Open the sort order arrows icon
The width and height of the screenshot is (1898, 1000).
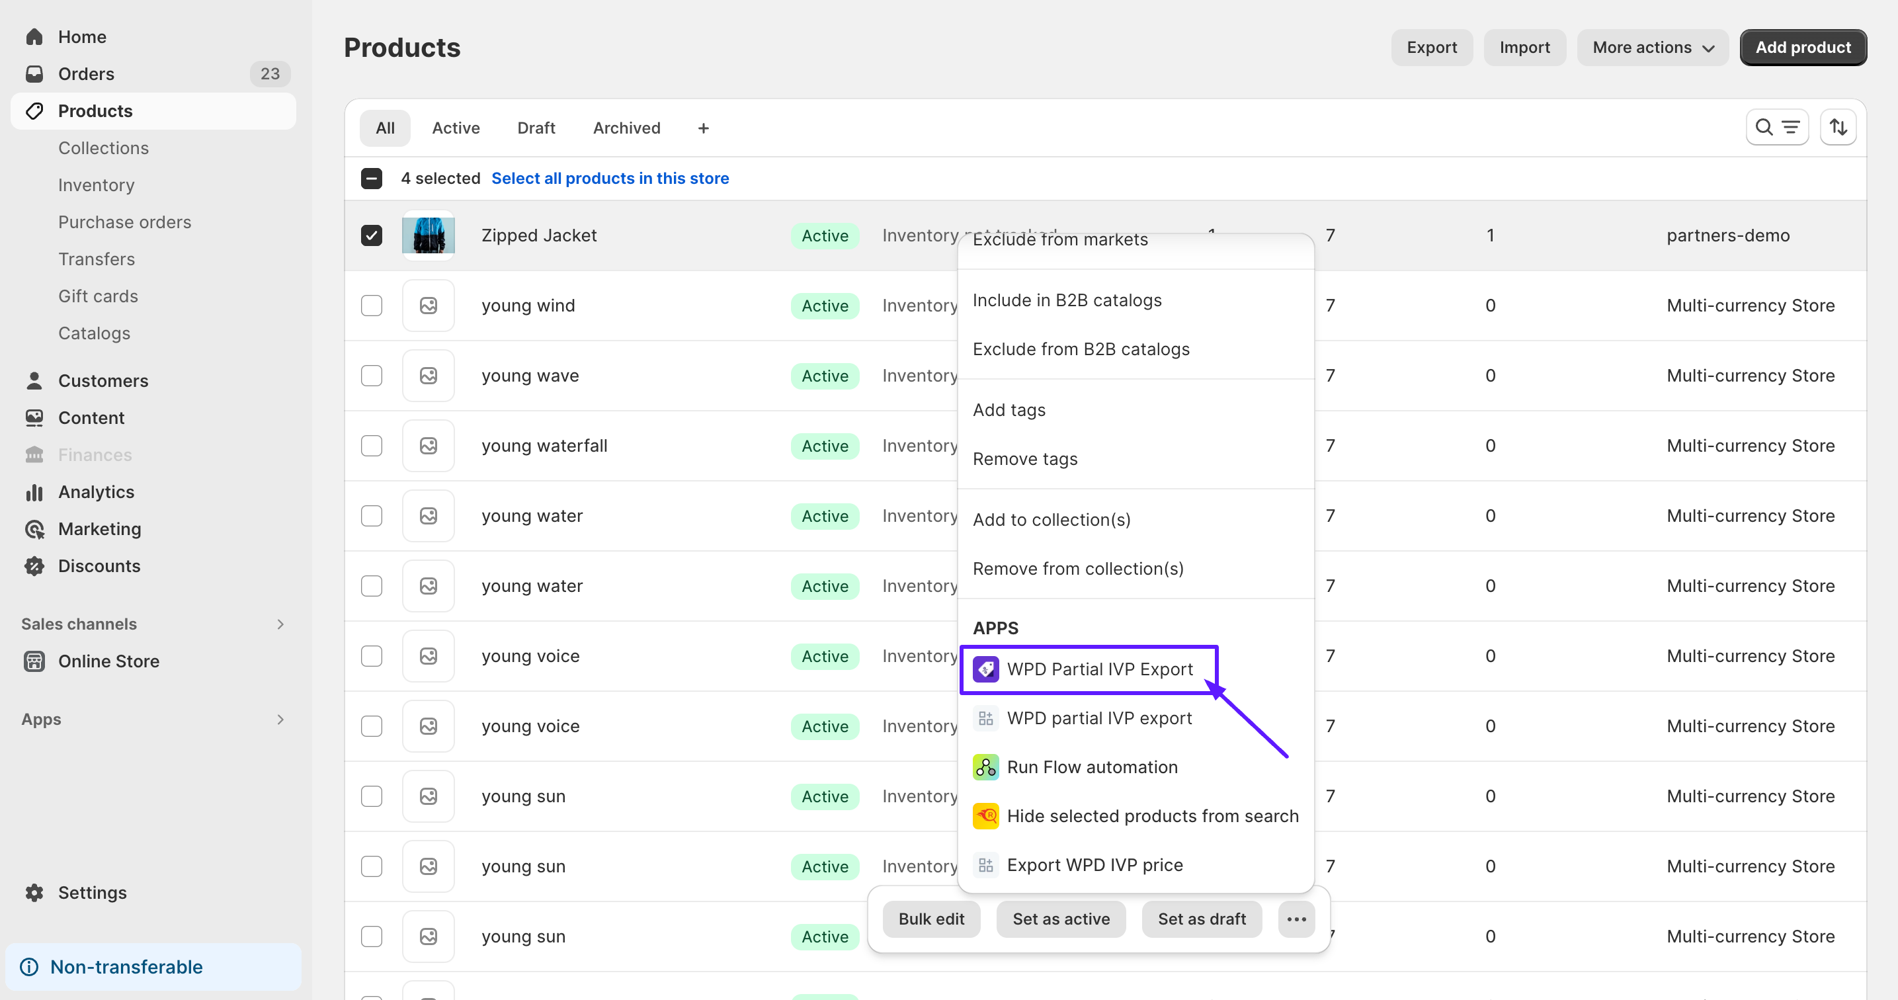[x=1838, y=128]
